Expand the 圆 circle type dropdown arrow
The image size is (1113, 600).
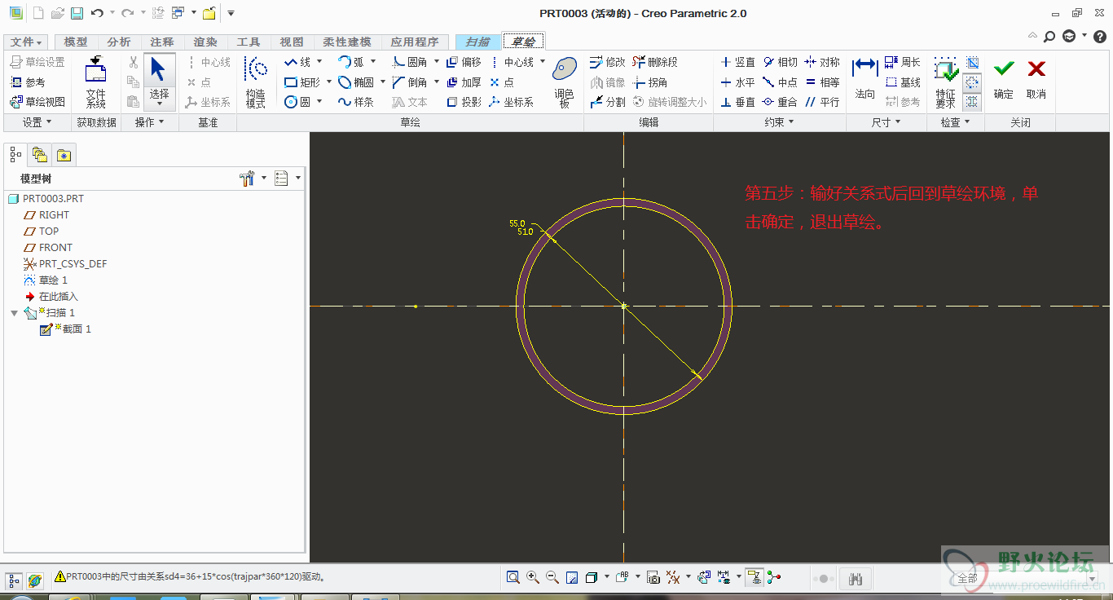319,102
